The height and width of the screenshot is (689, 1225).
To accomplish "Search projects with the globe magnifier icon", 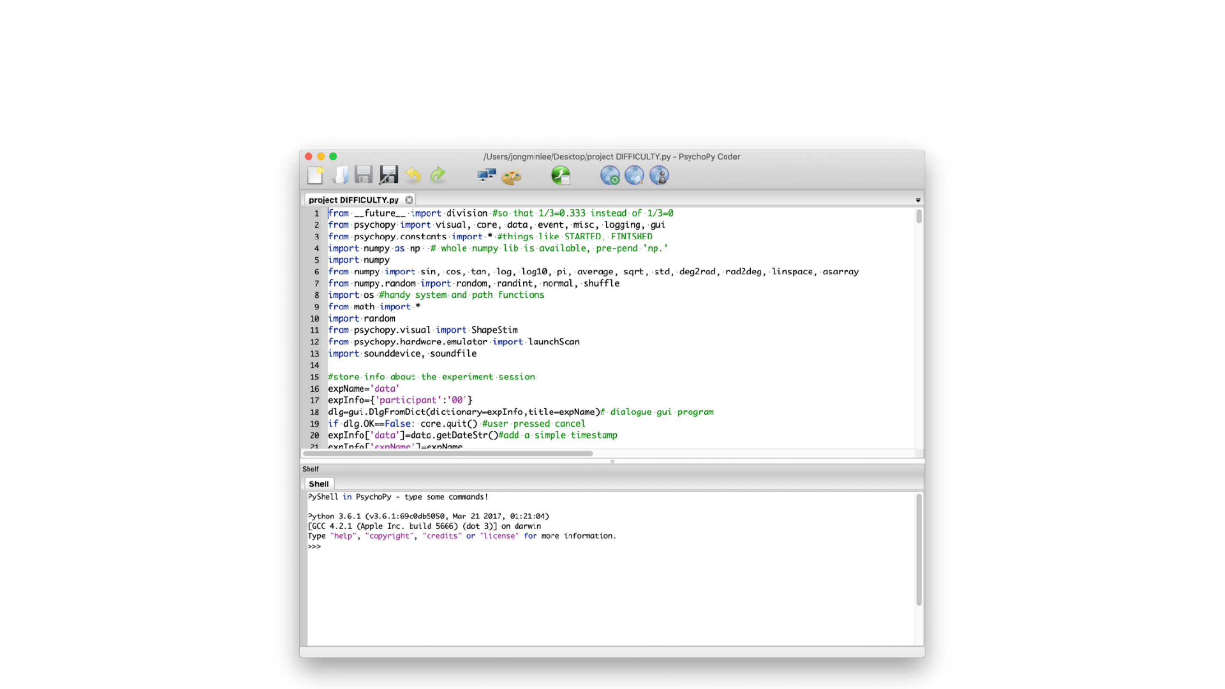I will click(634, 176).
